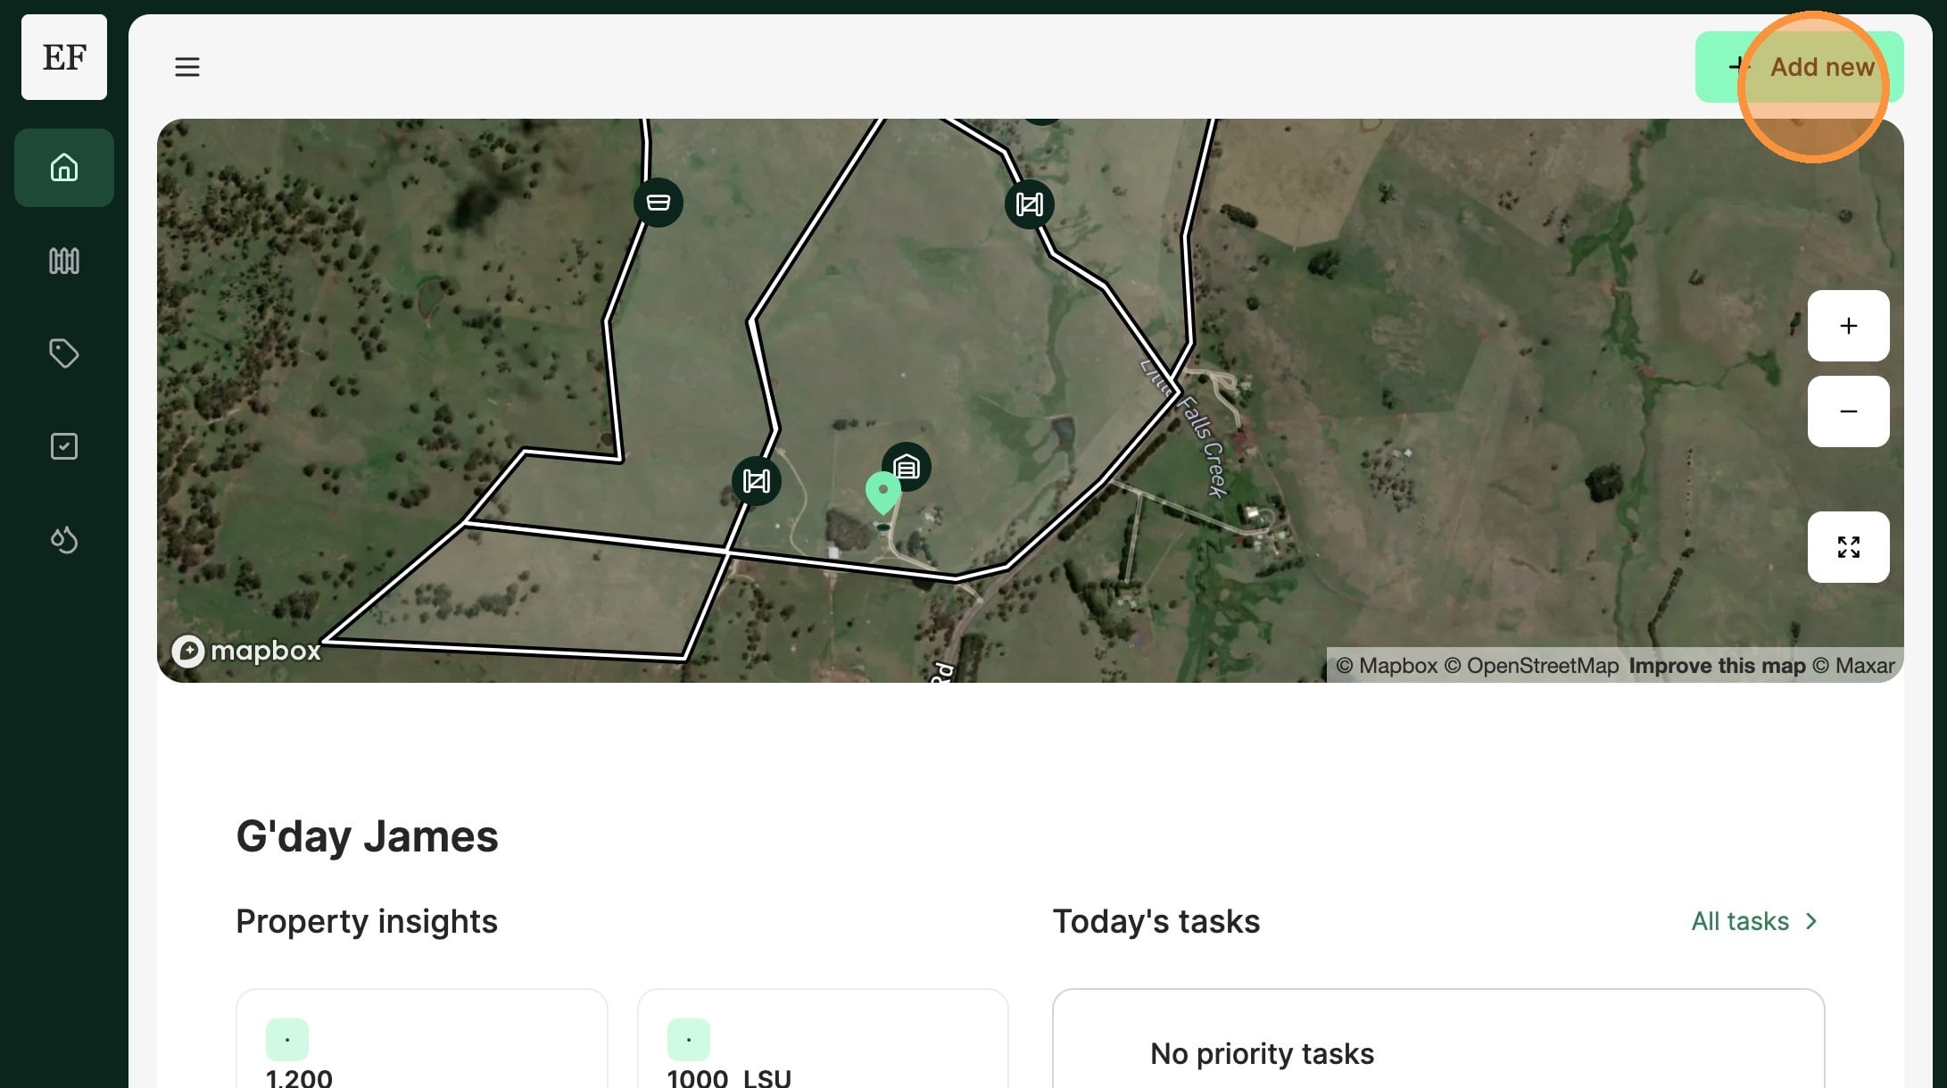The image size is (1947, 1088).
Task: Click the EF logo tile
Action: tap(64, 57)
